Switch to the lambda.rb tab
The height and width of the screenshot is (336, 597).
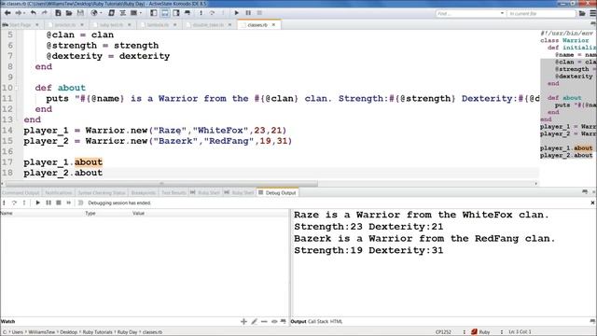(158, 25)
